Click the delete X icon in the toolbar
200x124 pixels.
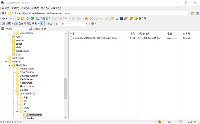pos(91,19)
